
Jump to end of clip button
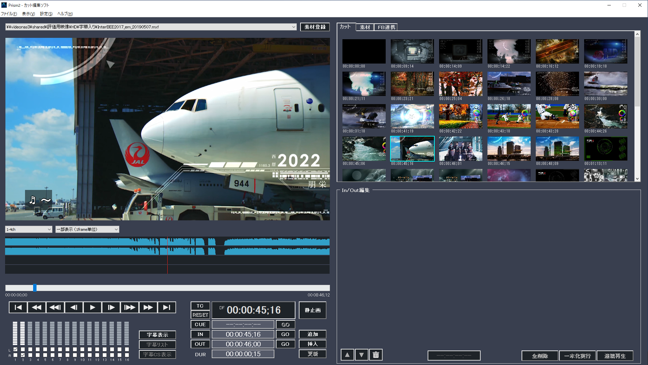click(167, 307)
